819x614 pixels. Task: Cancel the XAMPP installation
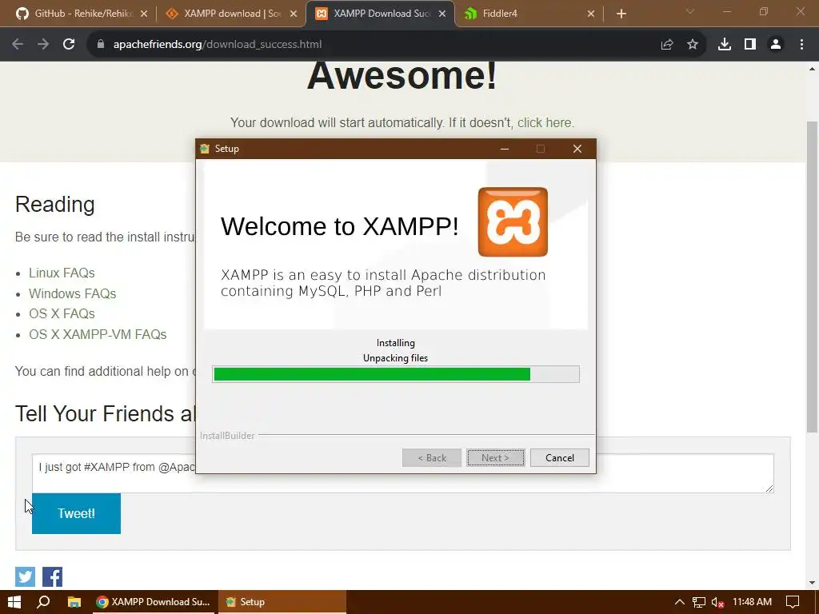[x=560, y=458]
